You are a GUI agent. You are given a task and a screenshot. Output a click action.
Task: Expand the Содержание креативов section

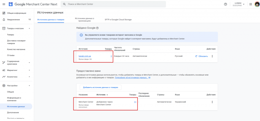coord(29,63)
